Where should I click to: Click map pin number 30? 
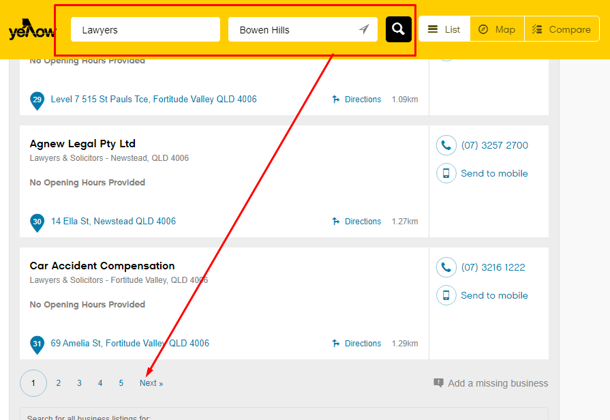point(37,222)
